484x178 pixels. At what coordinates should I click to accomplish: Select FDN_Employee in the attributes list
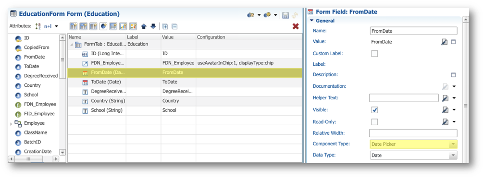[40, 104]
